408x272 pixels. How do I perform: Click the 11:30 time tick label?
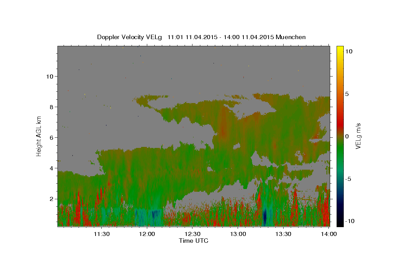click(x=101, y=234)
